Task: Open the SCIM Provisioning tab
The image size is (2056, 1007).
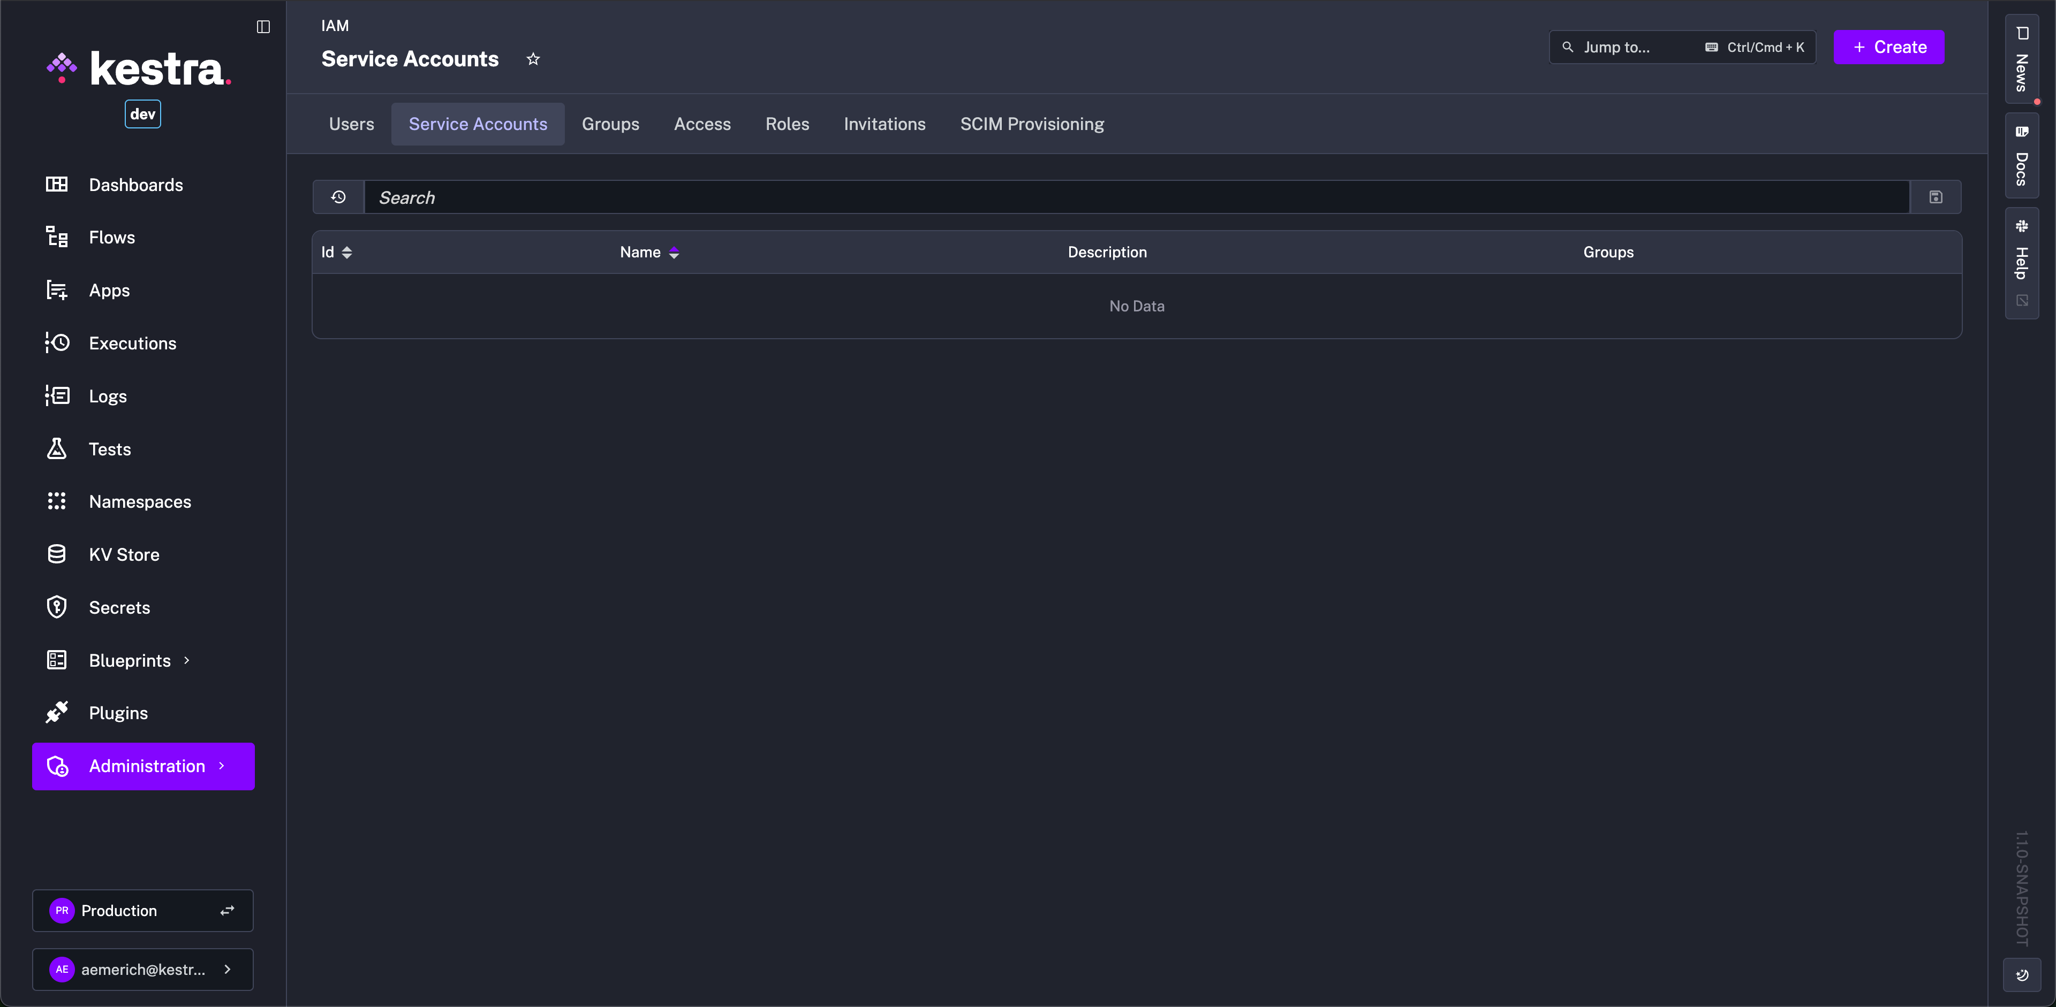Action: (x=1031, y=124)
